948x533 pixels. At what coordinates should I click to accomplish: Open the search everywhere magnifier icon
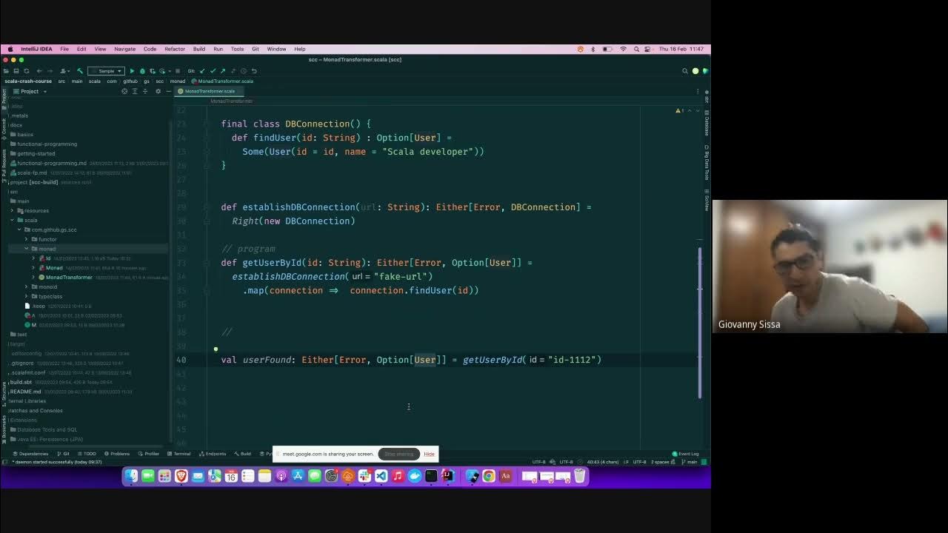(685, 70)
